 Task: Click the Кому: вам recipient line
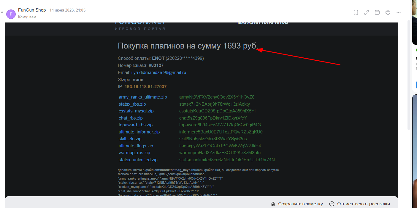pyautogui.click(x=27, y=17)
